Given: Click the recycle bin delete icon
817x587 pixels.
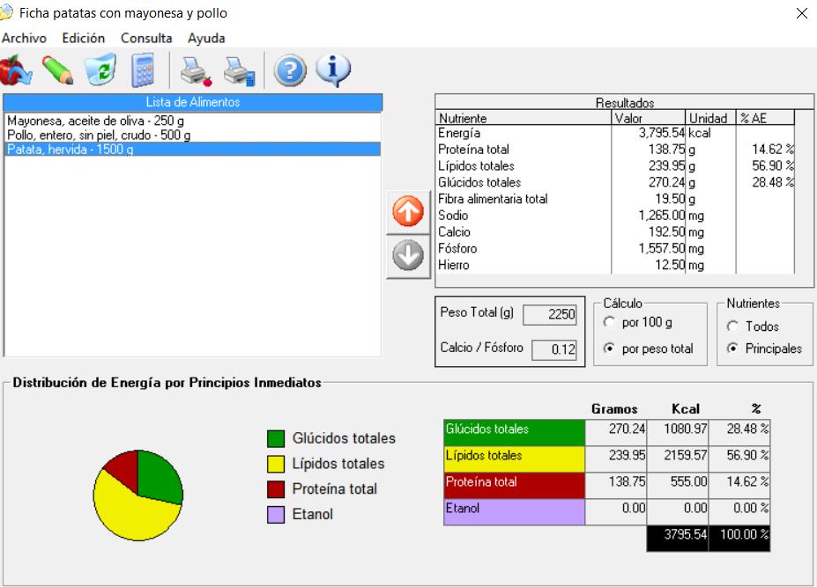Looking at the screenshot, I should (100, 70).
